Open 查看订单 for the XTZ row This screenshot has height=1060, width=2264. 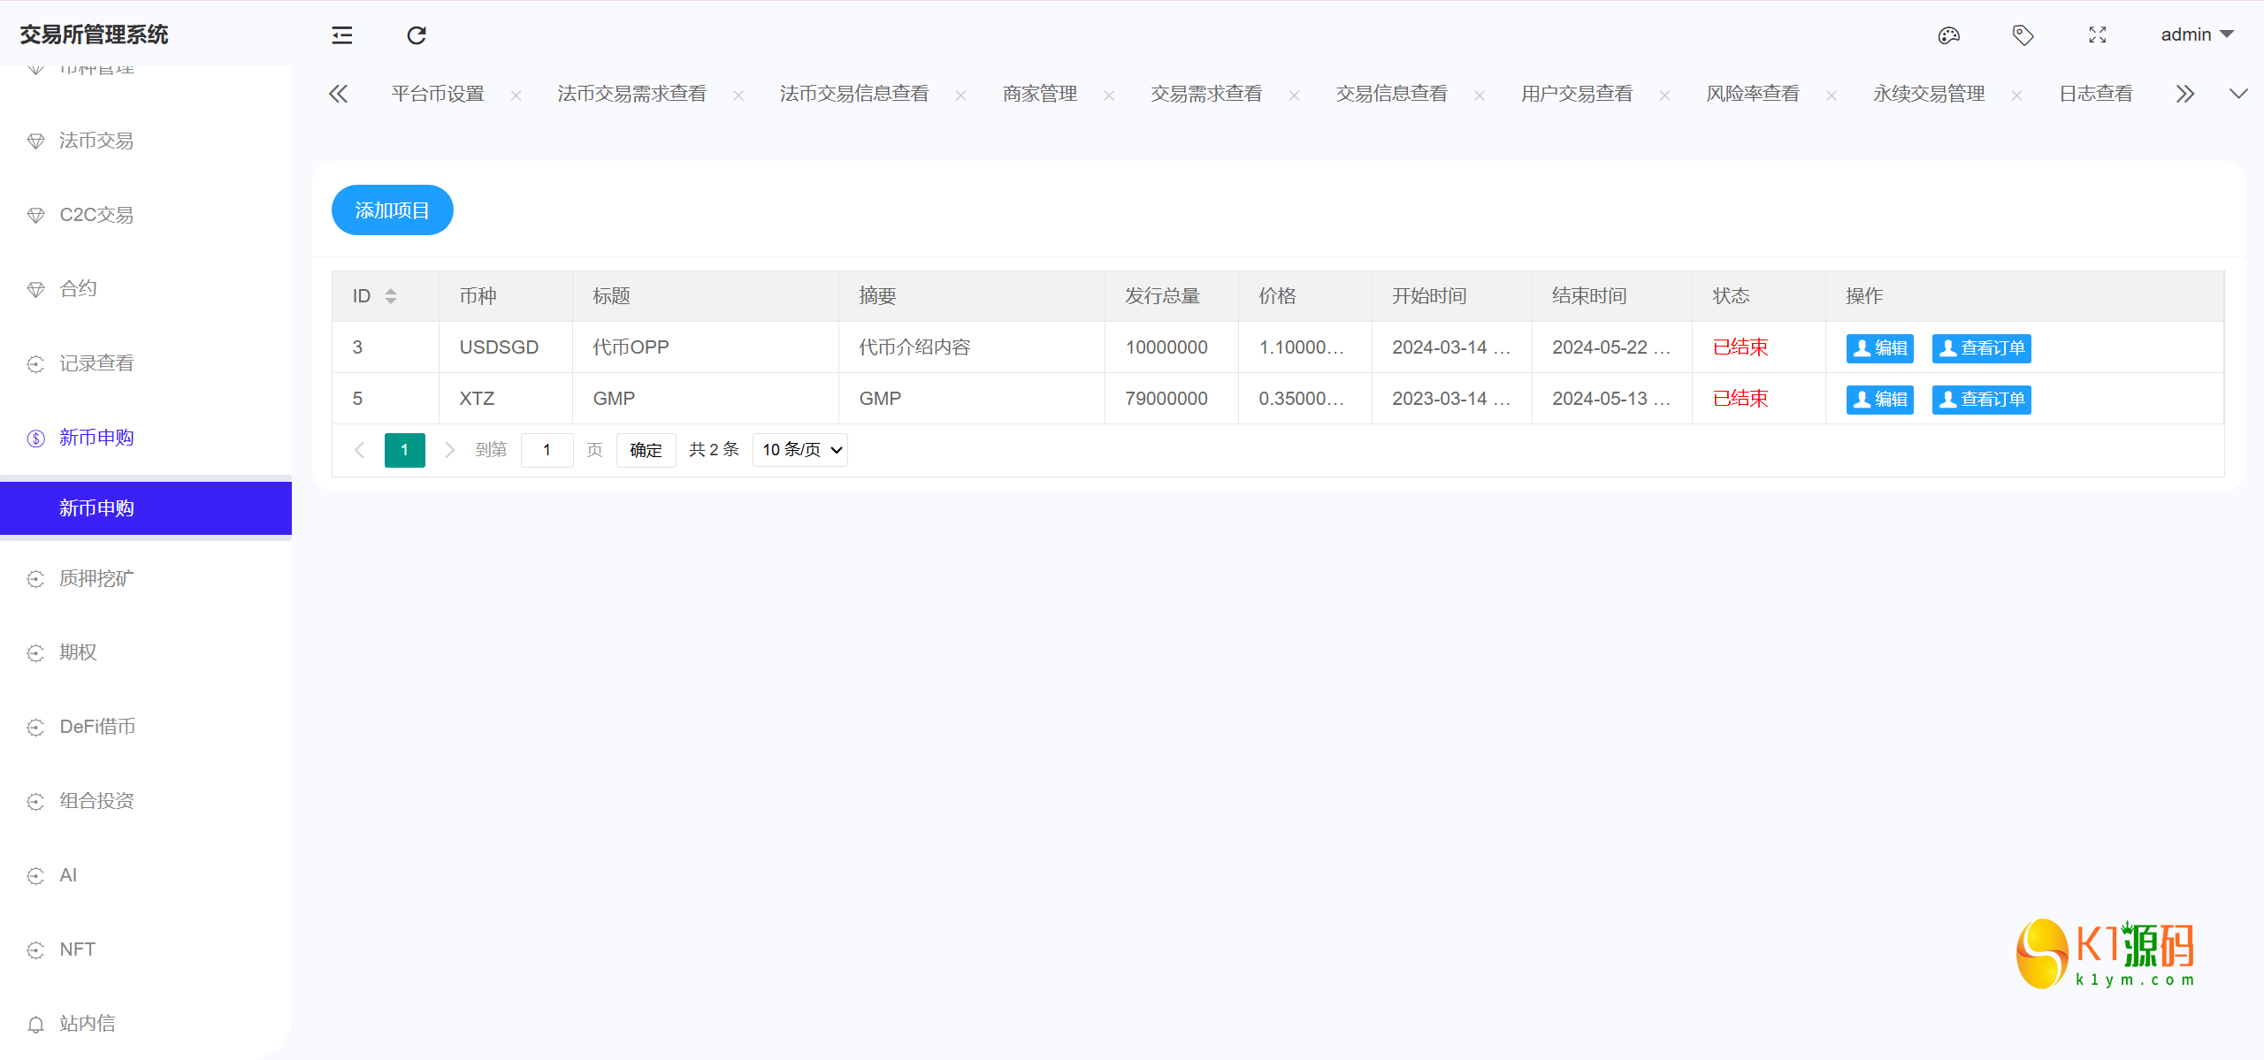coord(1981,399)
